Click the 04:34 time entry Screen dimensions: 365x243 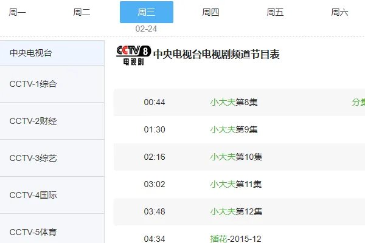(x=155, y=239)
